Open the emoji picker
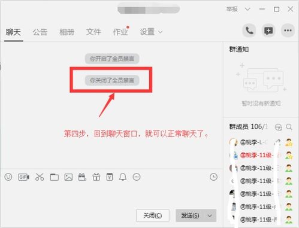This screenshot has width=299, height=228. (x=8, y=177)
